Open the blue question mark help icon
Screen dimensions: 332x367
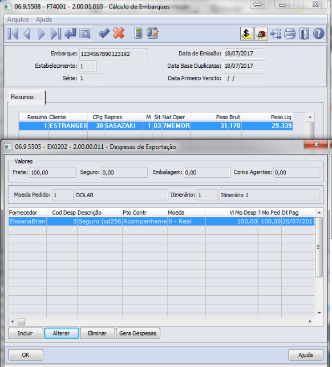pos(319,34)
